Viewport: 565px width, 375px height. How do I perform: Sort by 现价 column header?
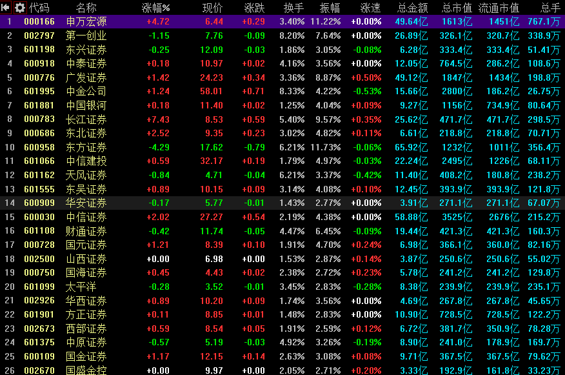click(213, 8)
